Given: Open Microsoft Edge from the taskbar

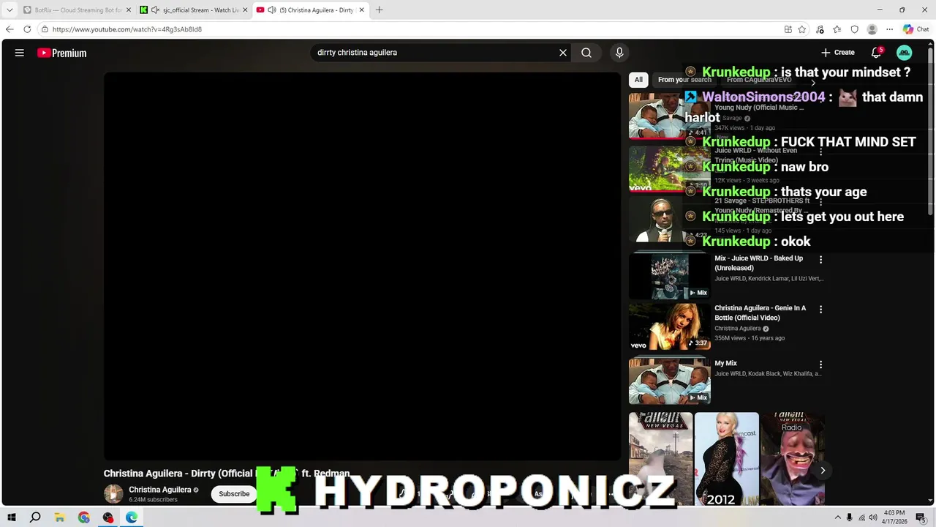Looking at the screenshot, I should pos(132,517).
